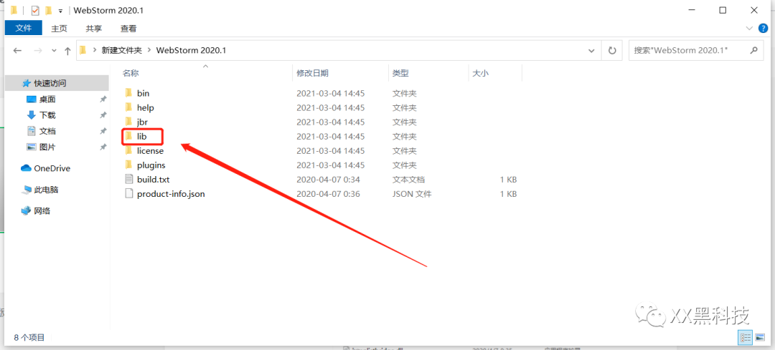Click the Back navigation arrow
775x350 pixels.
tap(17, 50)
